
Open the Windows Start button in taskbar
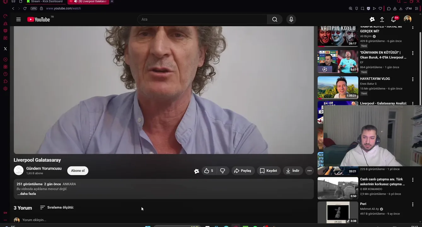tap(147, 226)
